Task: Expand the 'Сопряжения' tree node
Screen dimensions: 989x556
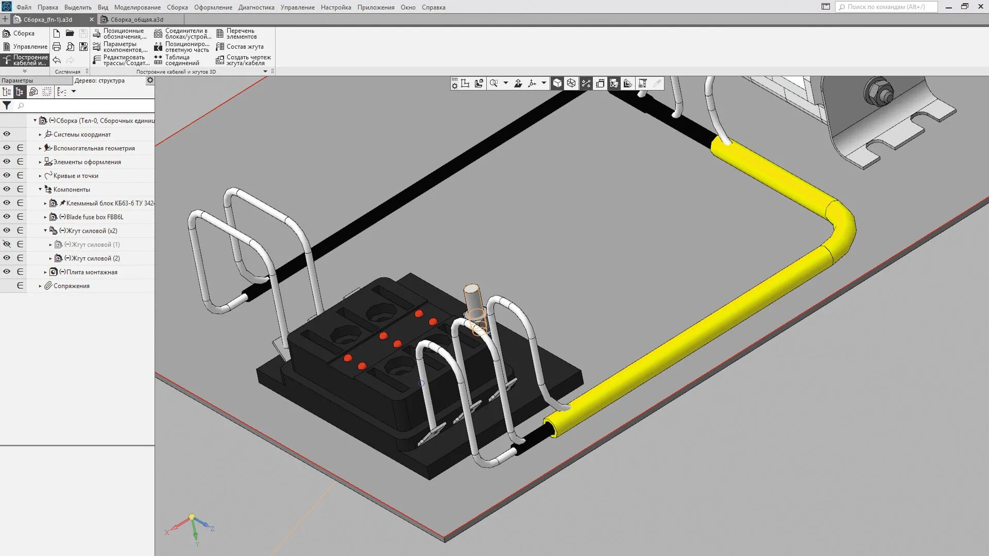Action: 40,286
